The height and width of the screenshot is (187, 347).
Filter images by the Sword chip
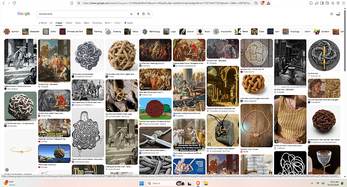click(187, 32)
